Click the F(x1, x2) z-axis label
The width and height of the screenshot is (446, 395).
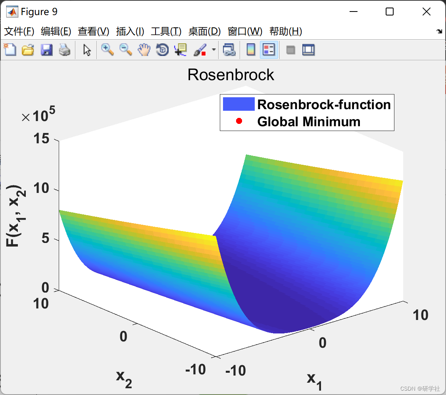(x=15, y=216)
